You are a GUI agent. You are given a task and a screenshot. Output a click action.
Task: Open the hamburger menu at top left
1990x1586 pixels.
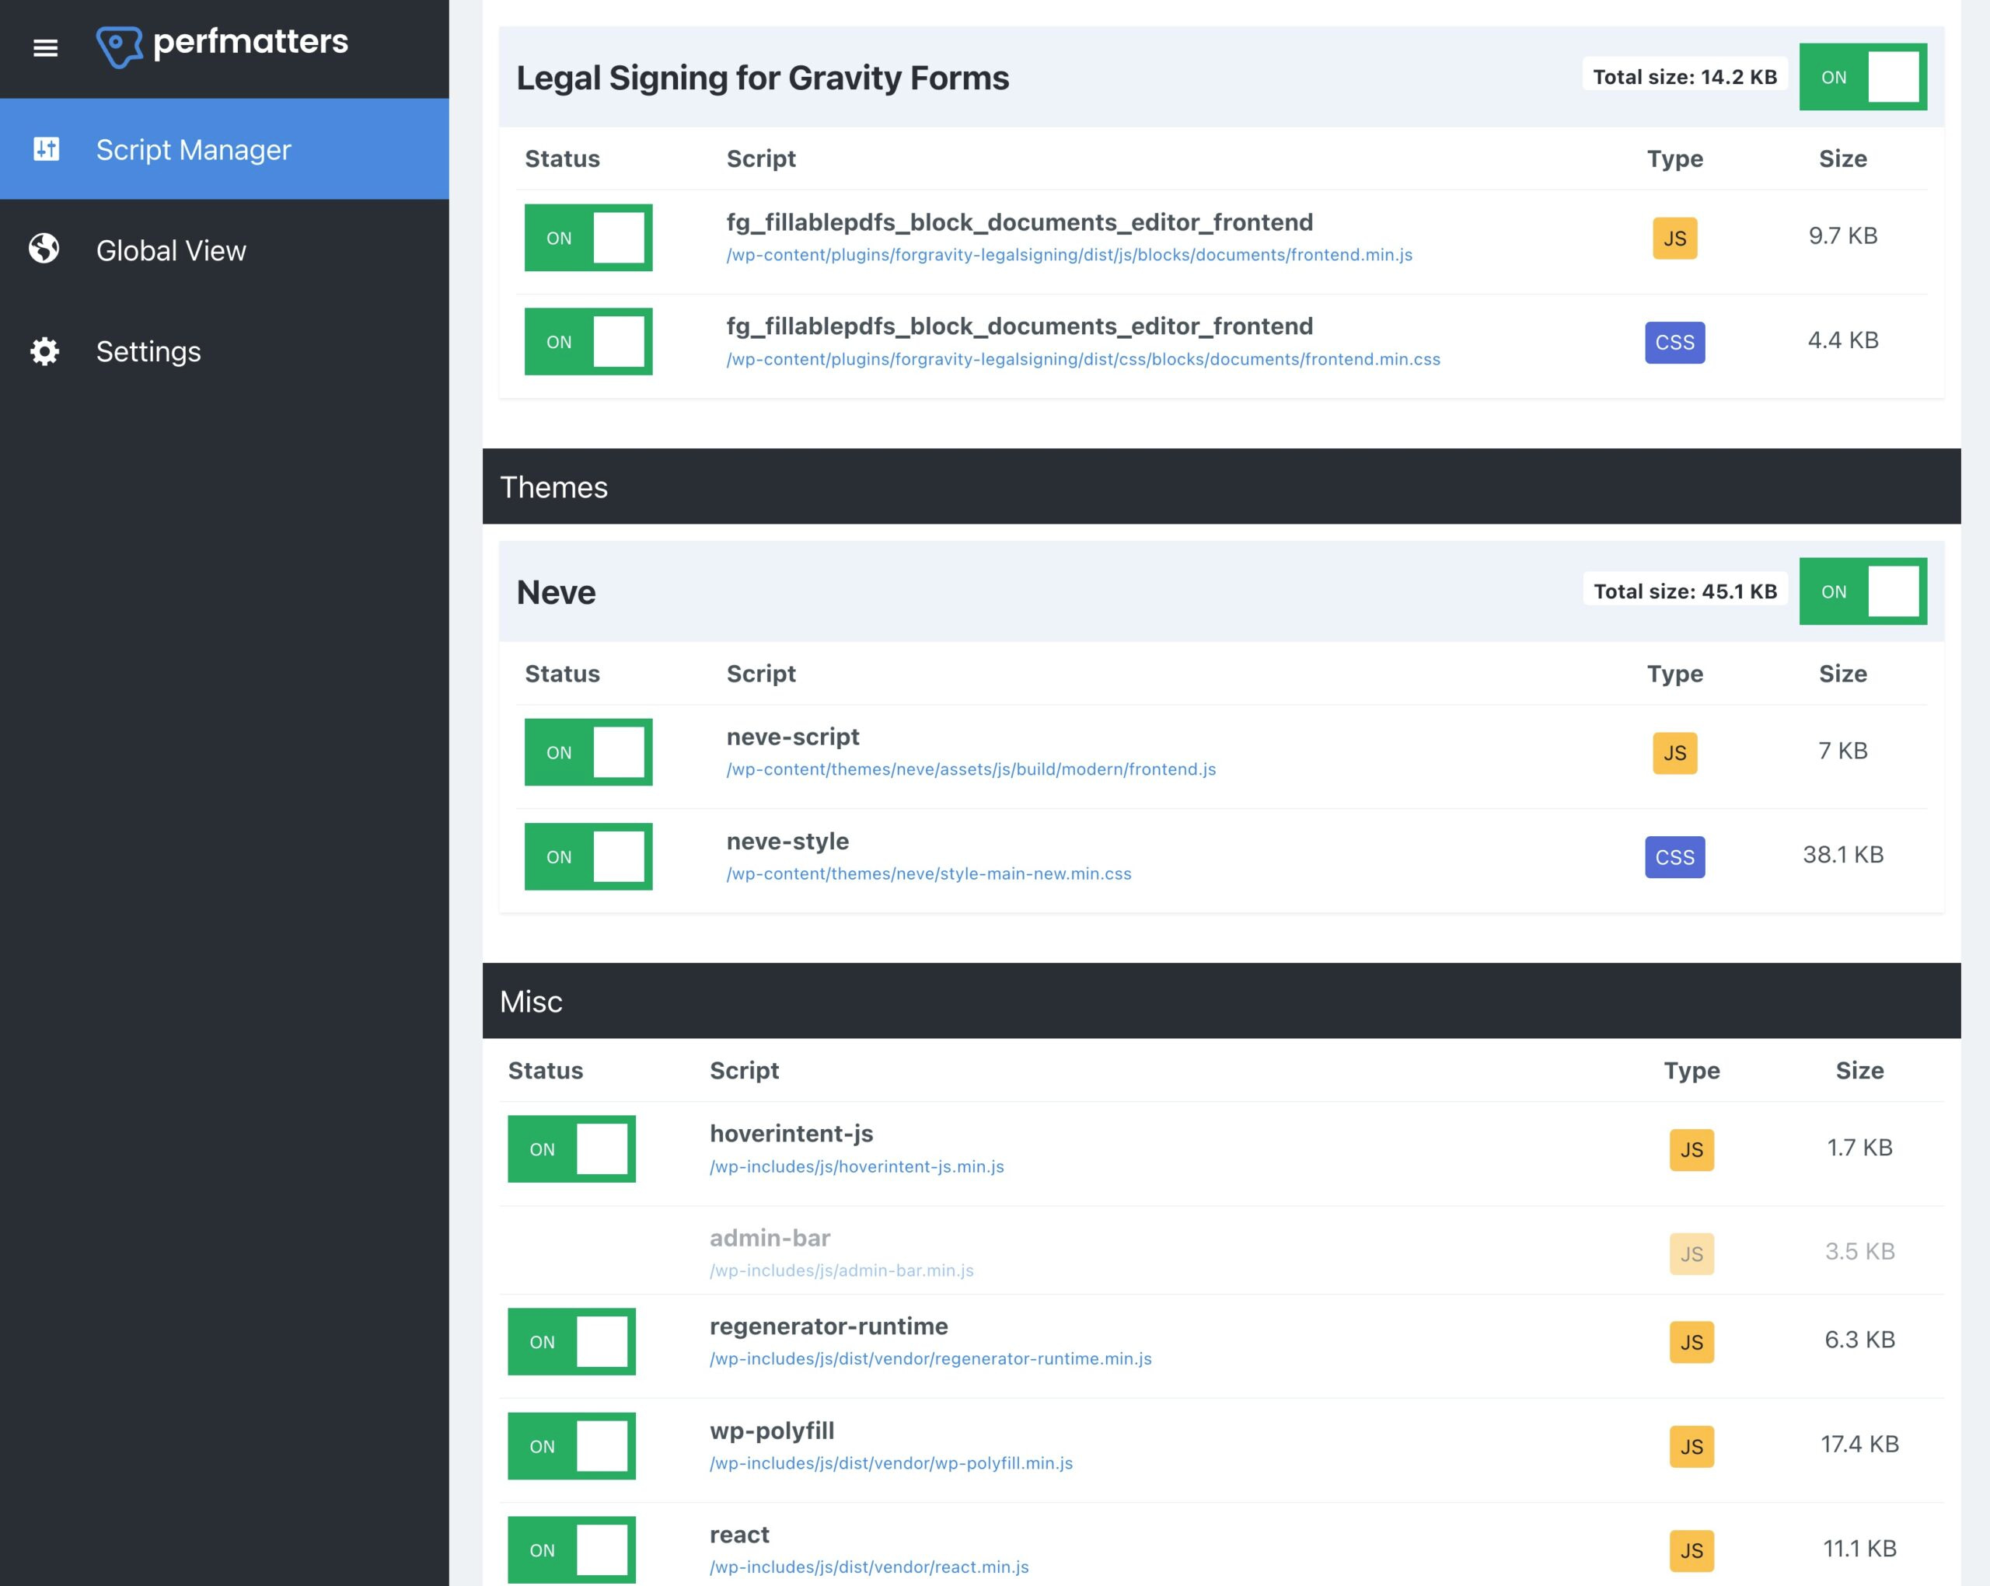click(44, 47)
